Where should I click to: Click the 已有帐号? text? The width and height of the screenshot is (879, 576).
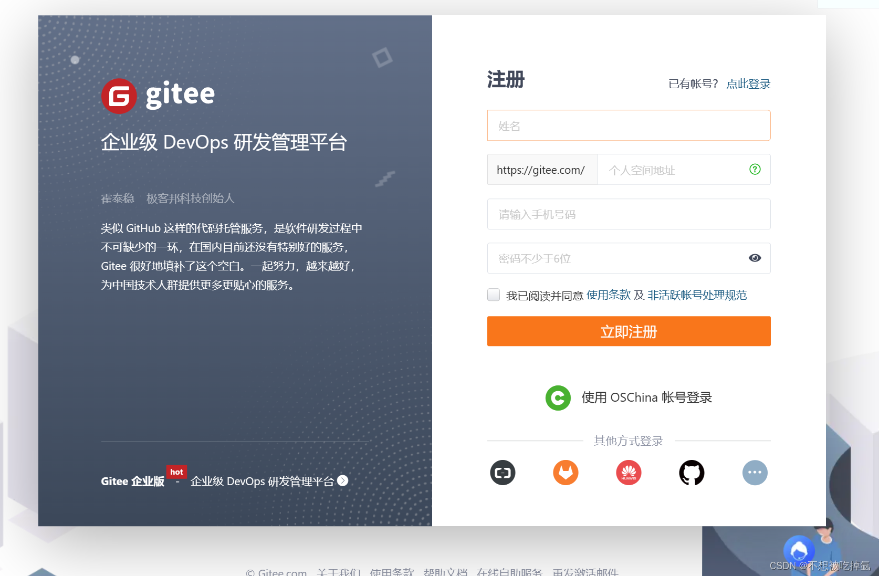pos(693,84)
